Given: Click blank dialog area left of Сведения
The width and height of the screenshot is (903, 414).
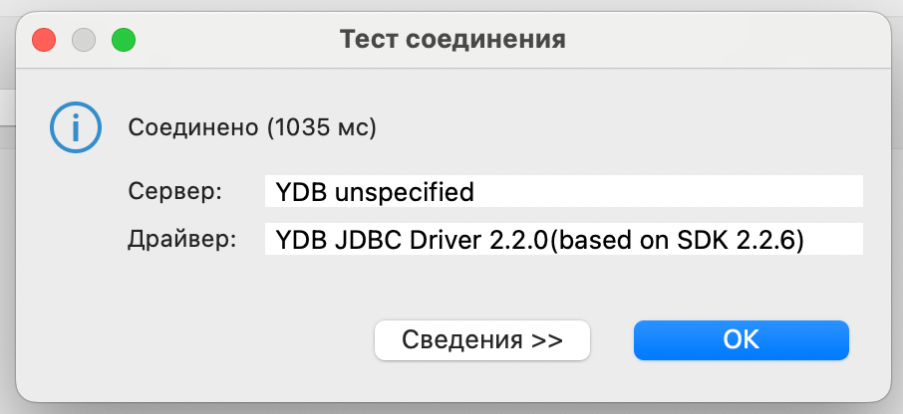Looking at the screenshot, I should click(199, 339).
